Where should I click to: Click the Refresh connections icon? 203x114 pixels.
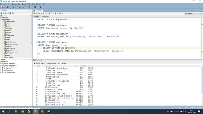(x=6, y=13)
